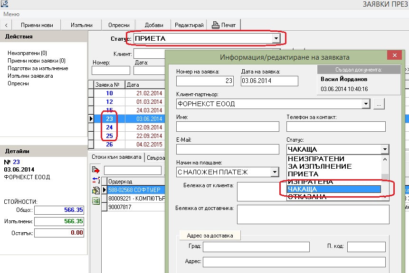Open the Клиент-партньор dropdown arrow
Image resolution: width=409 pixels, height=273 pixels.
point(366,104)
